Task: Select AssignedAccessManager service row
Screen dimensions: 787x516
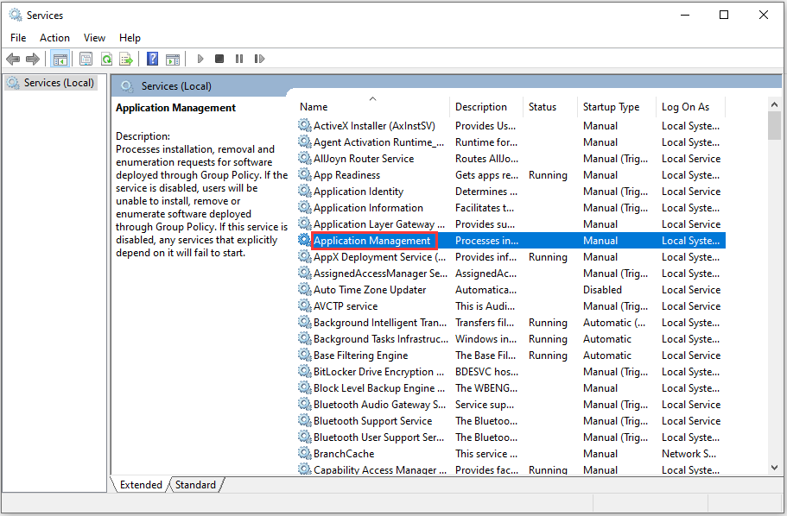Action: pos(511,273)
